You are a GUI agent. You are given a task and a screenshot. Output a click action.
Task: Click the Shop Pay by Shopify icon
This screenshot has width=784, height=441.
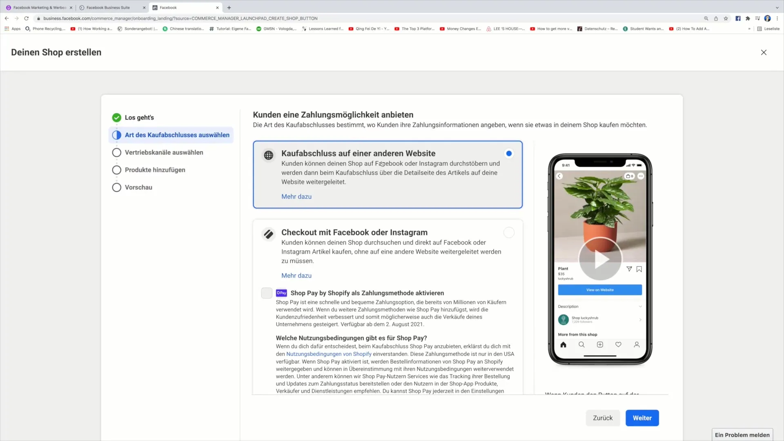282,293
